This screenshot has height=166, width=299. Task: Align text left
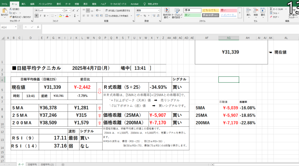(84, 16)
